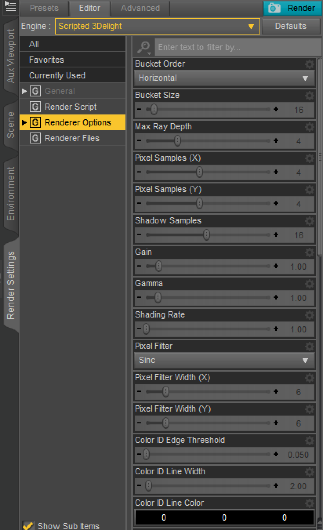Open Gamma gear settings
The image size is (323, 530).
[x=310, y=283]
